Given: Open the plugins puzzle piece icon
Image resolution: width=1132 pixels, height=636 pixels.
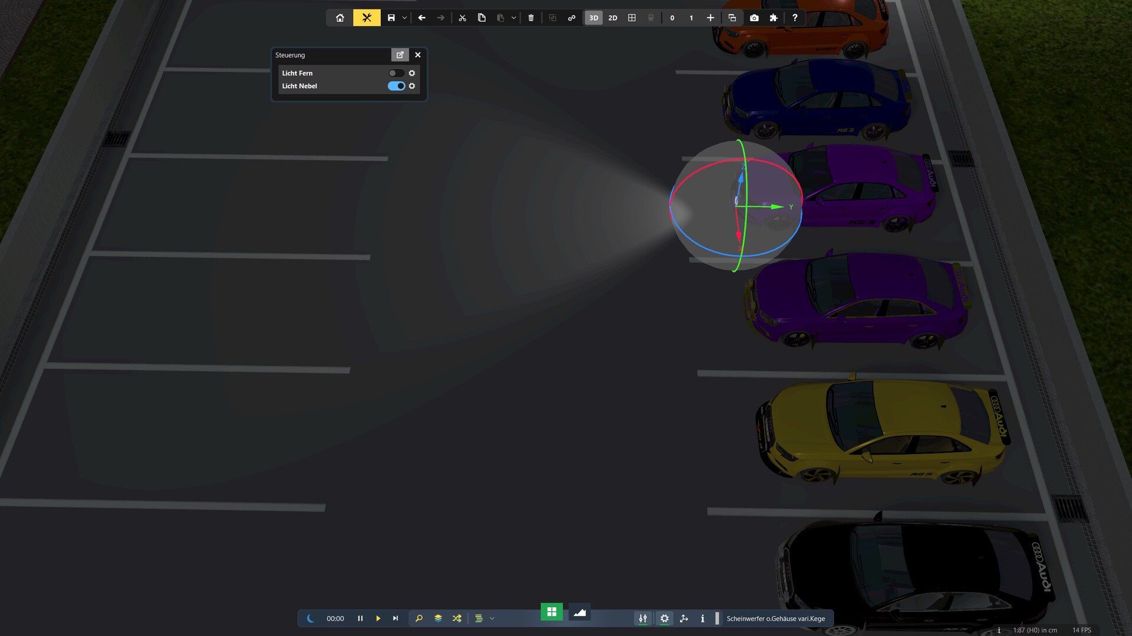Looking at the screenshot, I should (774, 18).
